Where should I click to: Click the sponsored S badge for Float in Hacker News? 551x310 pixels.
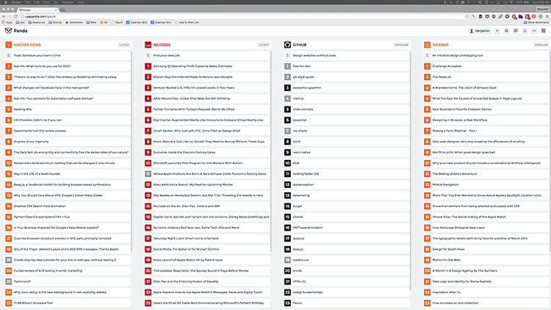(x=8, y=55)
